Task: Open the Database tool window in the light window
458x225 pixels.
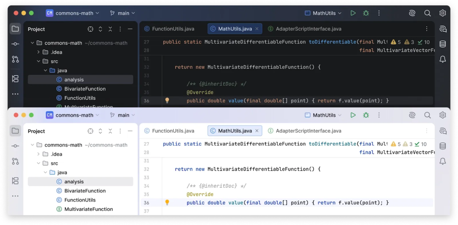Action: [443, 146]
